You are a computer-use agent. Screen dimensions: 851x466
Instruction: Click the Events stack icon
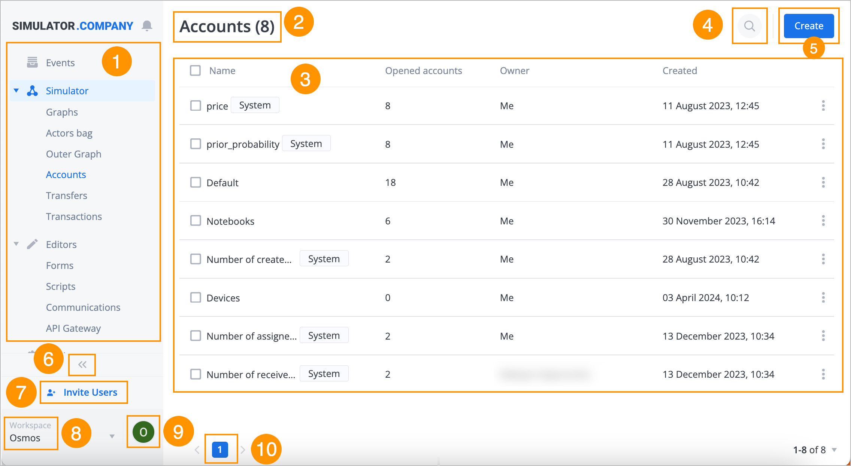click(32, 62)
